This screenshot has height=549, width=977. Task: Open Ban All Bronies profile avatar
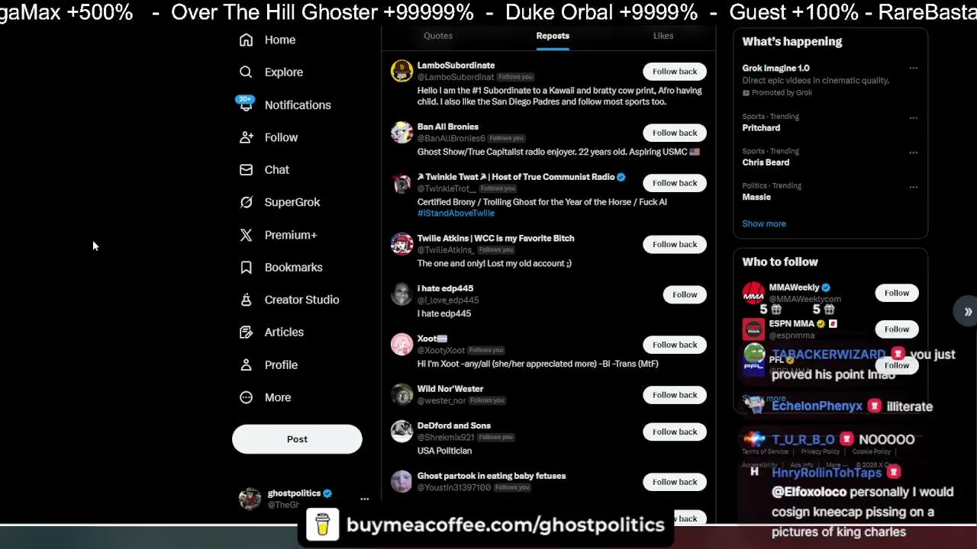coord(401,133)
